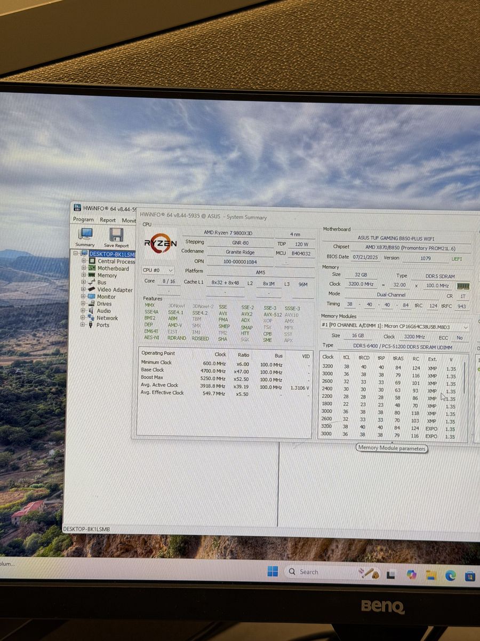Screen dimensions: 480x641
Task: Launch Copilot from the taskbar
Action: pyautogui.click(x=411, y=574)
